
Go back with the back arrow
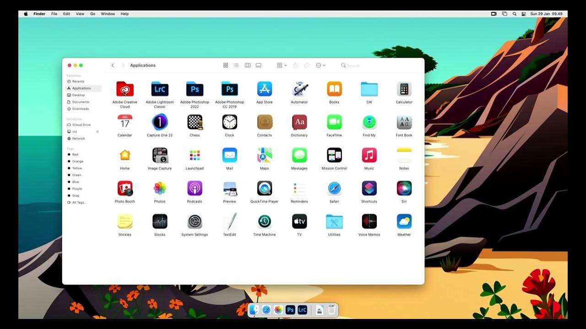pos(113,65)
